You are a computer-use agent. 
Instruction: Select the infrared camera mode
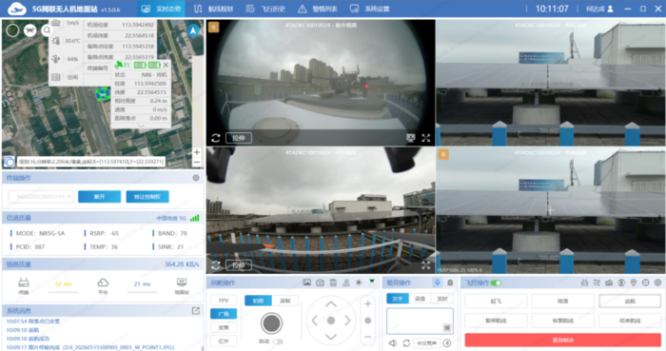(224, 341)
